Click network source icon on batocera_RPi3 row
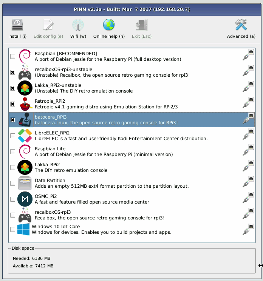The image size is (263, 281). click(248, 118)
